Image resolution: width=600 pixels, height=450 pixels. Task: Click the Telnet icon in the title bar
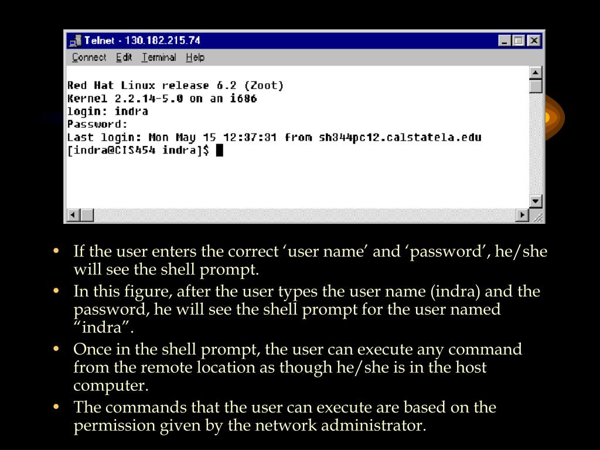pos(76,40)
